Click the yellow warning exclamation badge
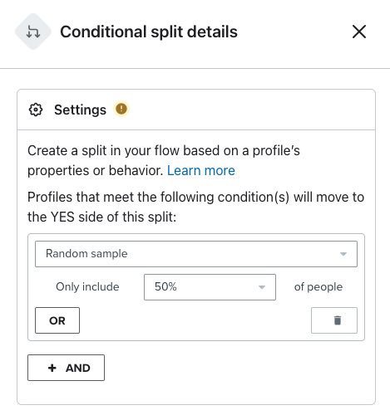The image size is (390, 415). (121, 109)
